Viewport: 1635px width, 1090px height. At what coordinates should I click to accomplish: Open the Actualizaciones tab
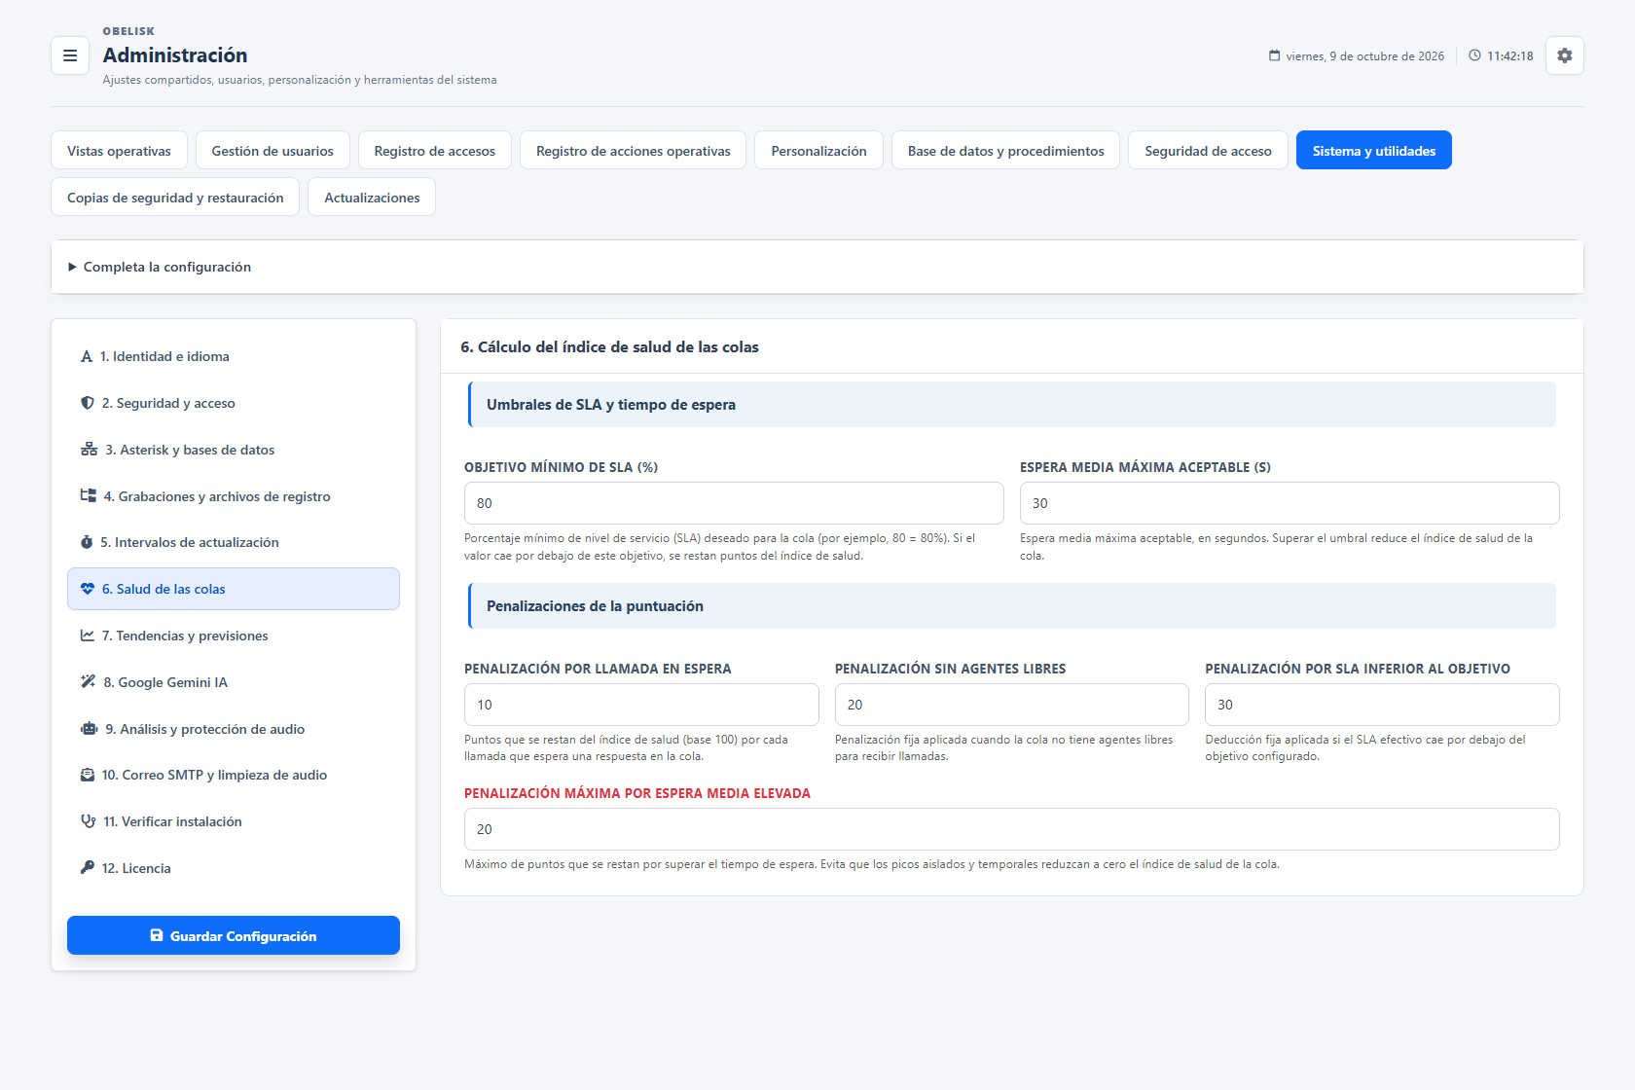[372, 198]
